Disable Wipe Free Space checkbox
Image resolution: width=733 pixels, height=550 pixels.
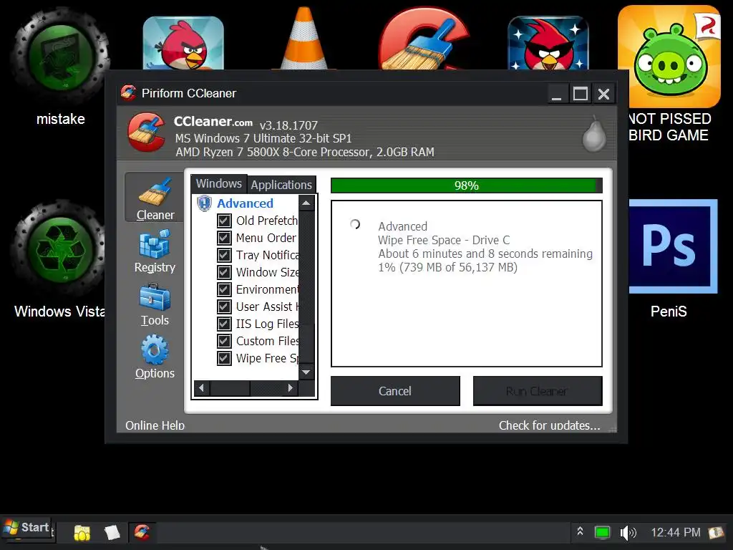[224, 358]
